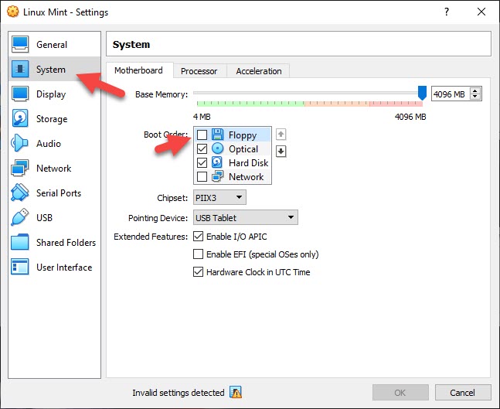
Task: Enable the Floppy boot device checkbox
Action: coord(202,135)
